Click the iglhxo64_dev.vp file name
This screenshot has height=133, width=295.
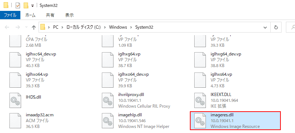coord(133,74)
